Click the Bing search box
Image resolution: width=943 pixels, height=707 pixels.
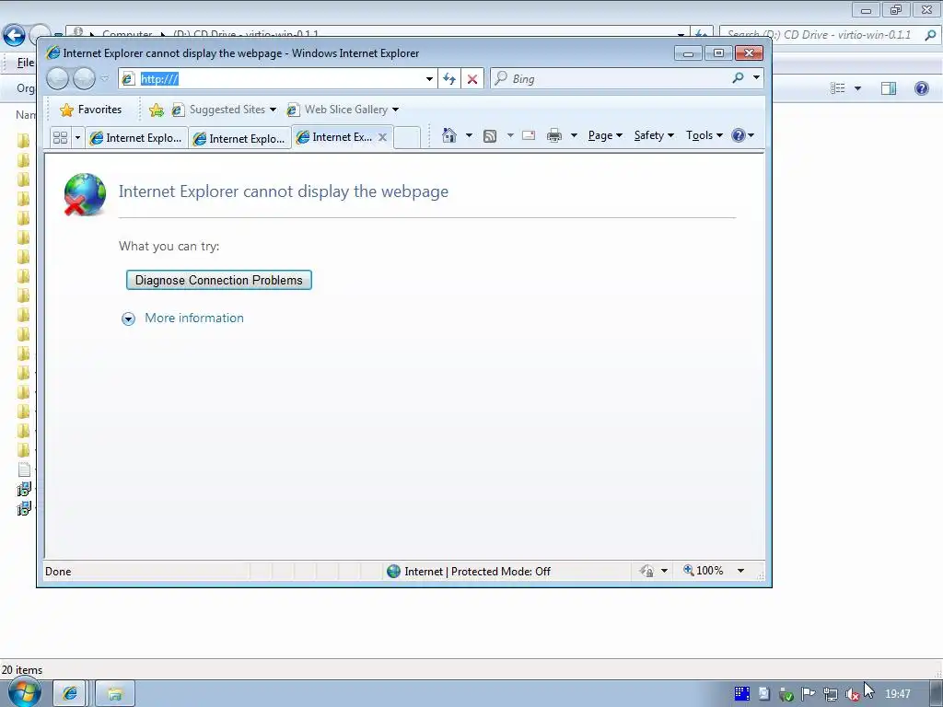pyautogui.click(x=611, y=79)
